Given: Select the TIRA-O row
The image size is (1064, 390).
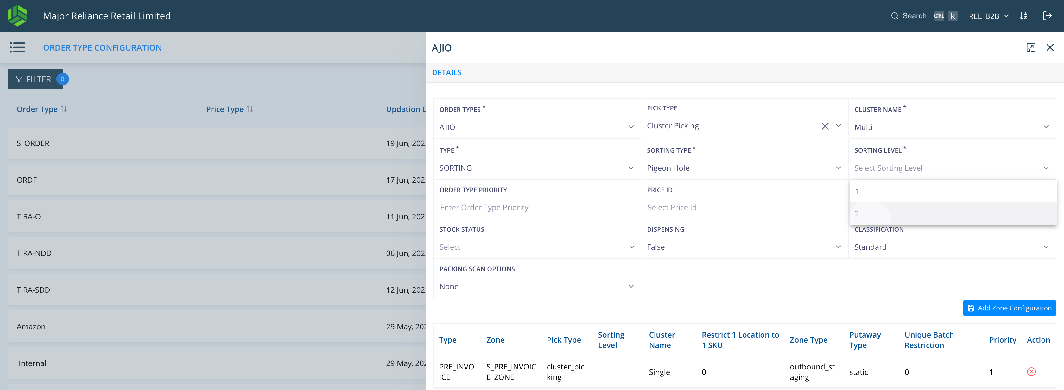Looking at the screenshot, I should (216, 216).
